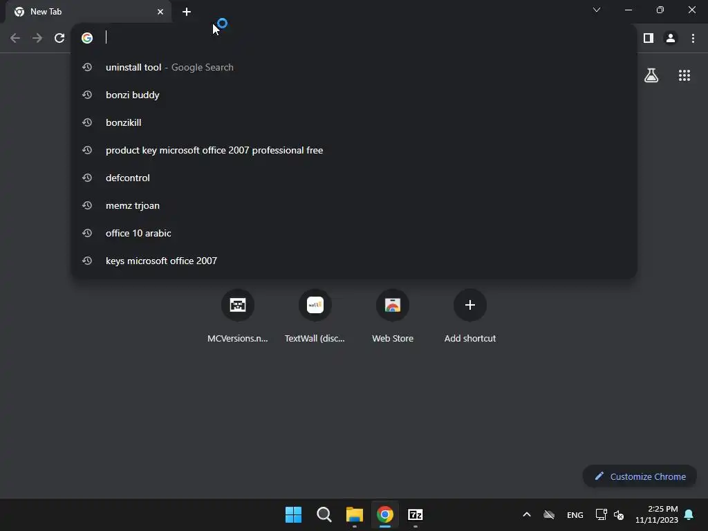This screenshot has height=531, width=708.
Task: Toggle the side panel icon
Action: pos(649,39)
